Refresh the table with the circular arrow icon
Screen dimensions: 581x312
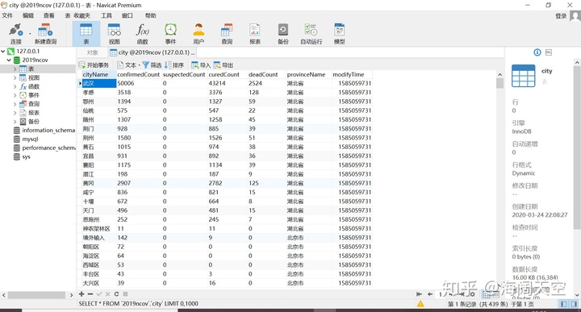[x=116, y=294]
